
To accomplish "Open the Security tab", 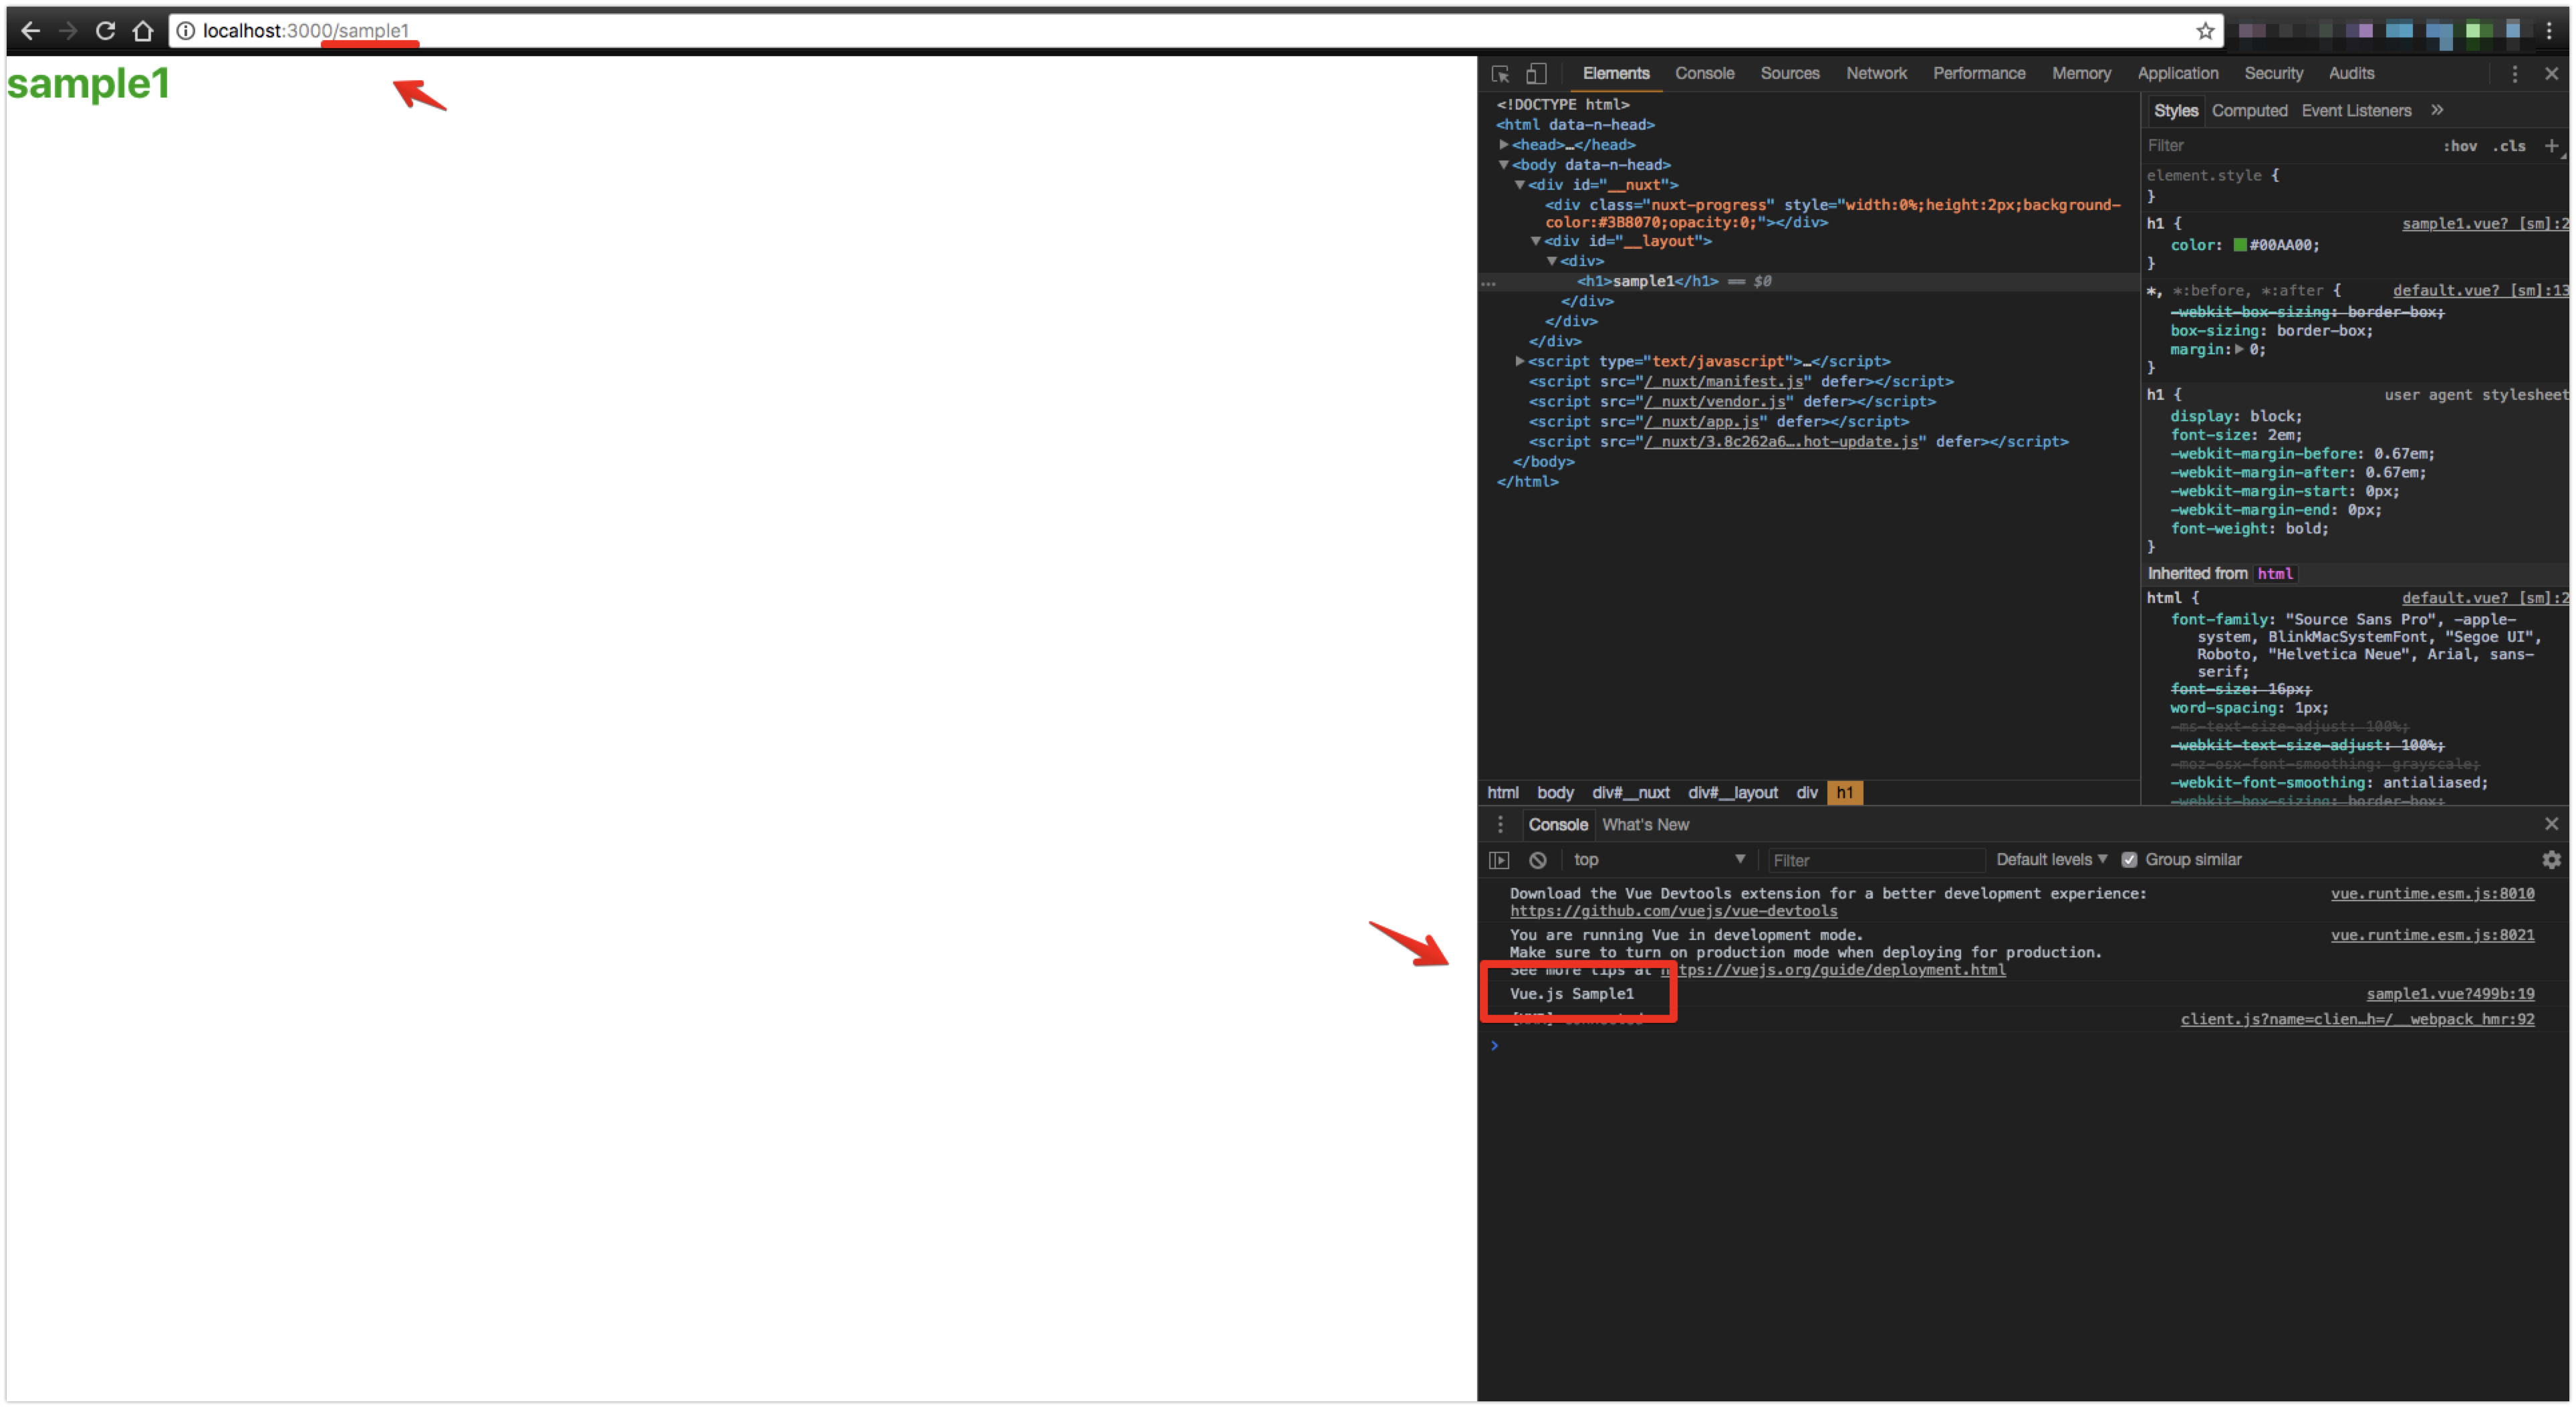I will click(x=2273, y=74).
